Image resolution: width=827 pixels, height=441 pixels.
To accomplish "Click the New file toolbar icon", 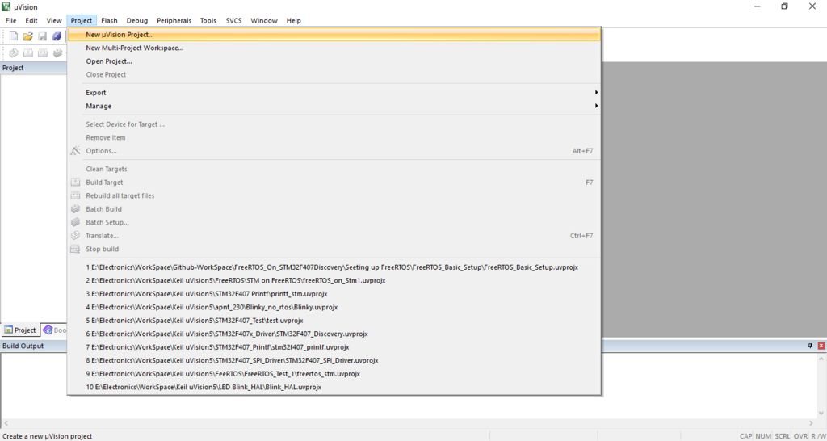I will (15, 36).
